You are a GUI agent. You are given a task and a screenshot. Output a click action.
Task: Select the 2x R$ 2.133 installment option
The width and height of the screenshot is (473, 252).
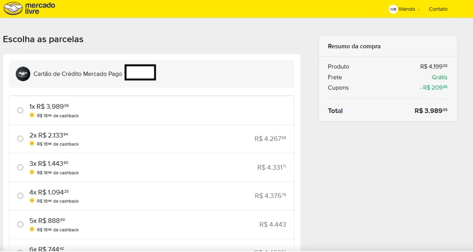pos(20,139)
